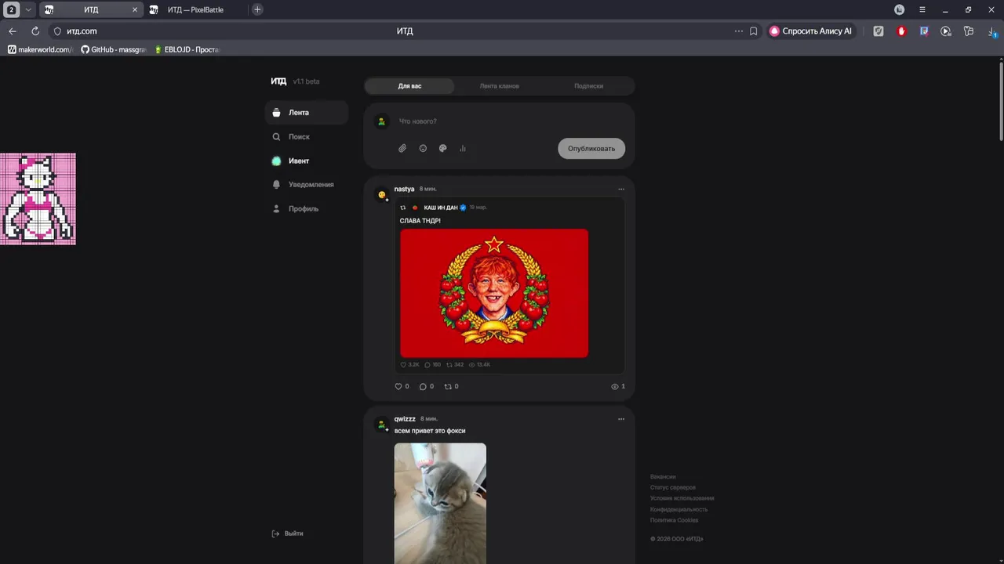The width and height of the screenshot is (1004, 564).
Task: Switch to the Подписки tab
Action: click(x=588, y=86)
